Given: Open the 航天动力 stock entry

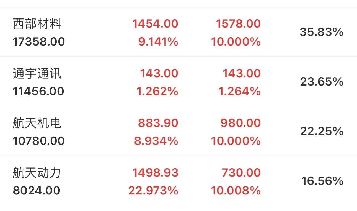Looking at the screenshot, I should pyautogui.click(x=37, y=173).
